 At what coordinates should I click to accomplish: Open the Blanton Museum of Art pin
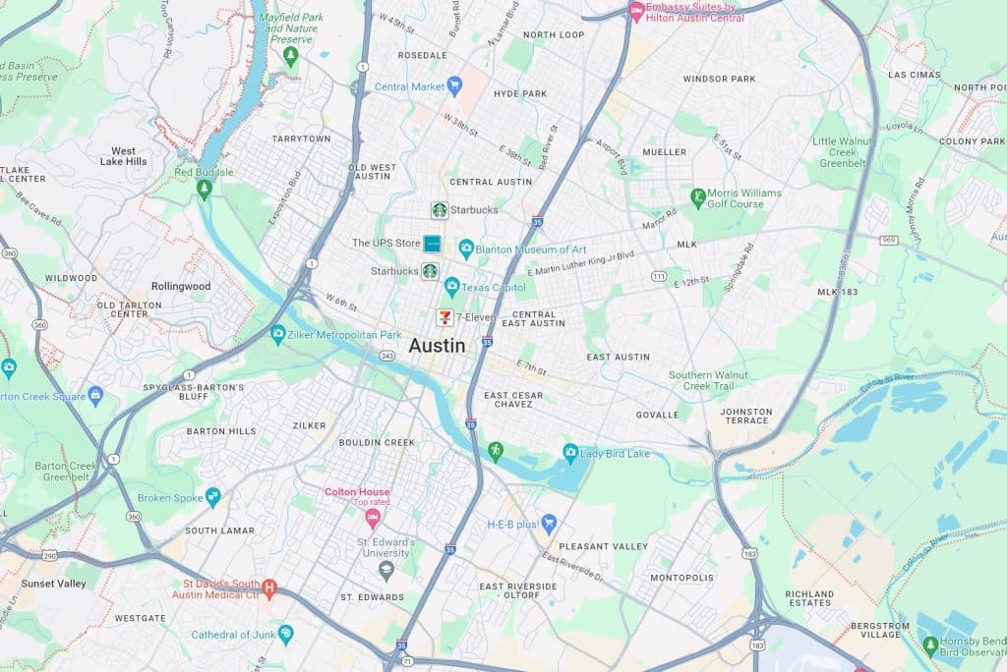(466, 249)
